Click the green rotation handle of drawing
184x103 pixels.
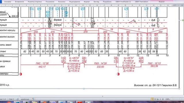[183, 20]
